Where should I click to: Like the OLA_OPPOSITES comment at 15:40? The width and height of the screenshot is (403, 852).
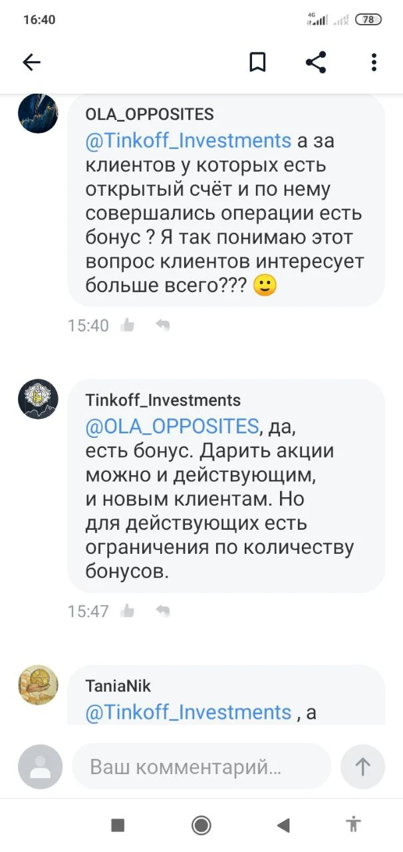tap(128, 325)
